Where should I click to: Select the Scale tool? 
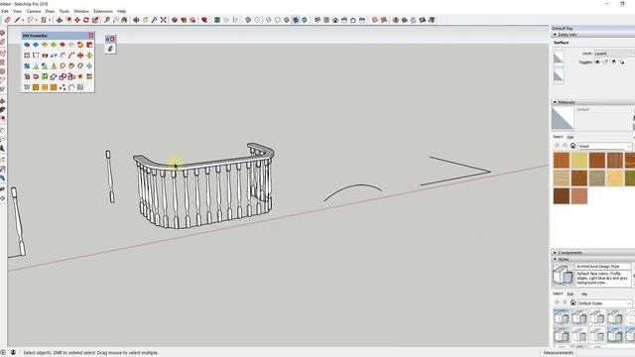95,20
